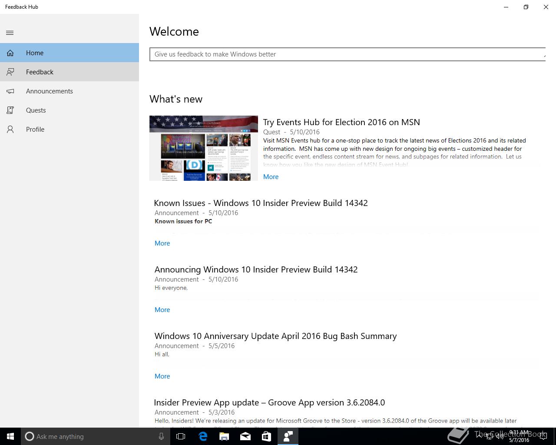Restore down the Feedback Hub window
The image size is (556, 445).
coord(526,7)
